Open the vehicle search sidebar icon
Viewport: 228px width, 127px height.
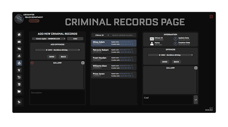pyautogui.click(x=19, y=49)
